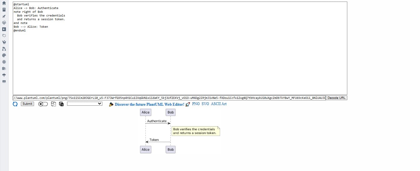Select 'Bob --> Alice: Token' code line
This screenshot has width=420, height=171.
point(31,27)
